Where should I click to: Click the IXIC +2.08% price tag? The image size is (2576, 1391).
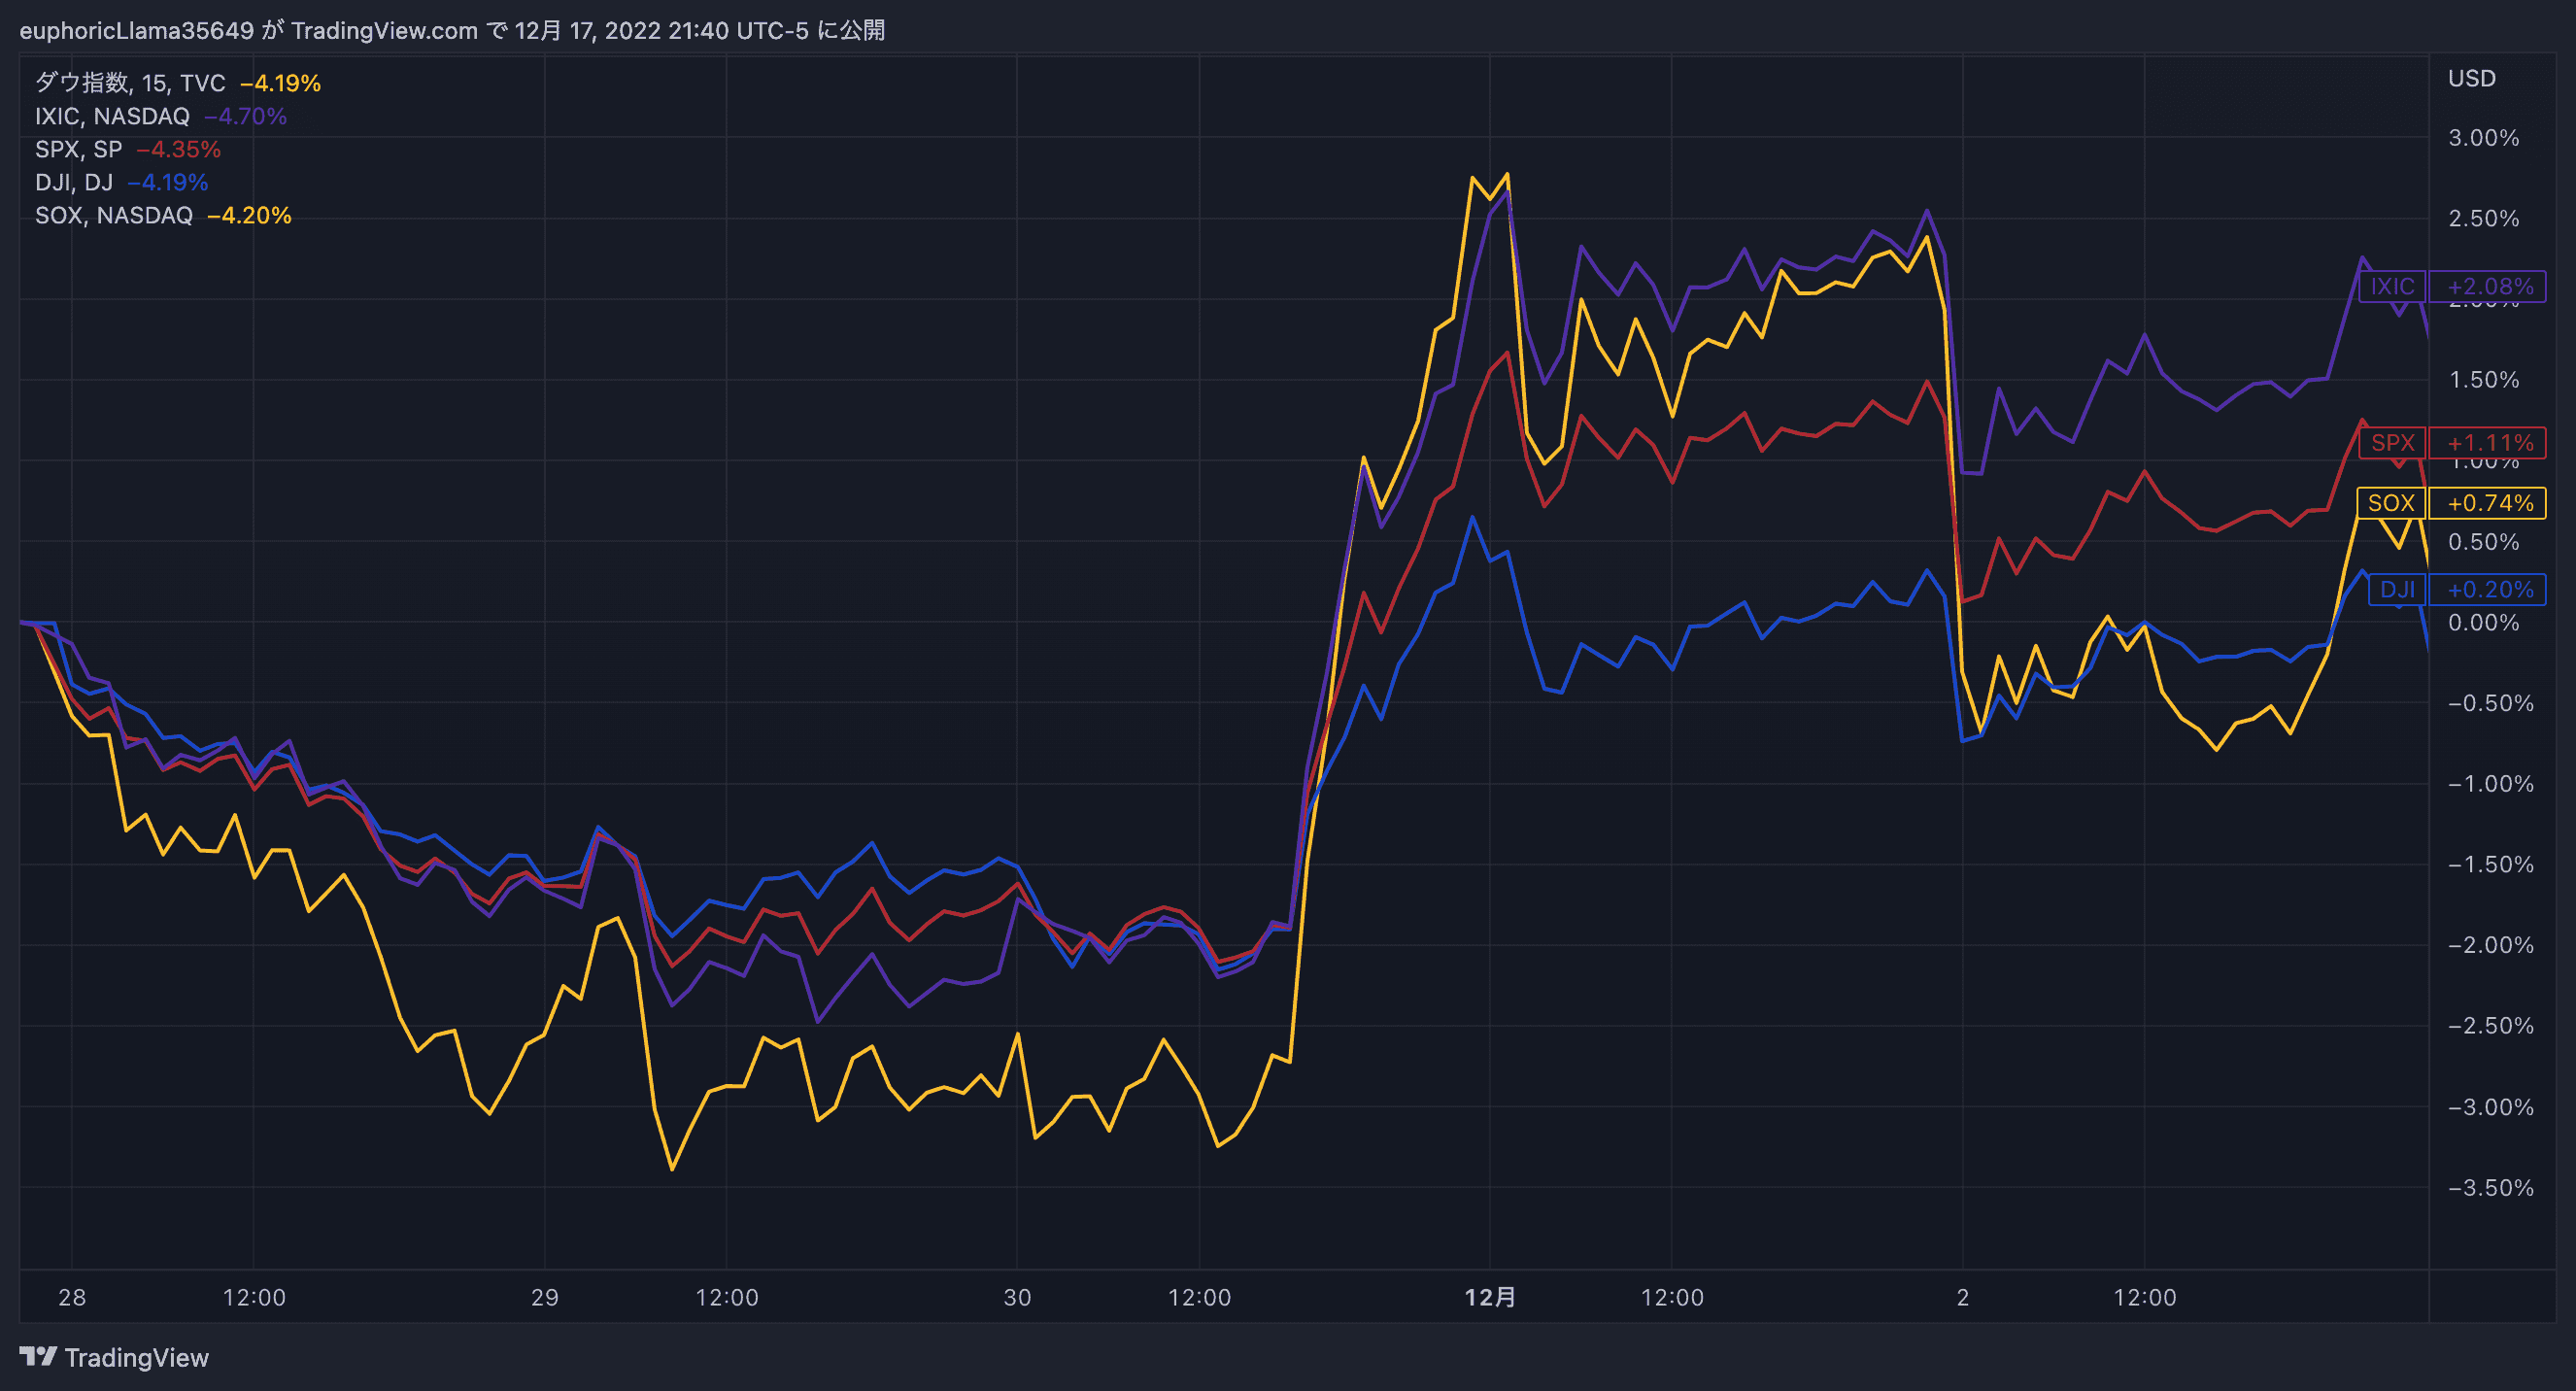pos(2455,287)
